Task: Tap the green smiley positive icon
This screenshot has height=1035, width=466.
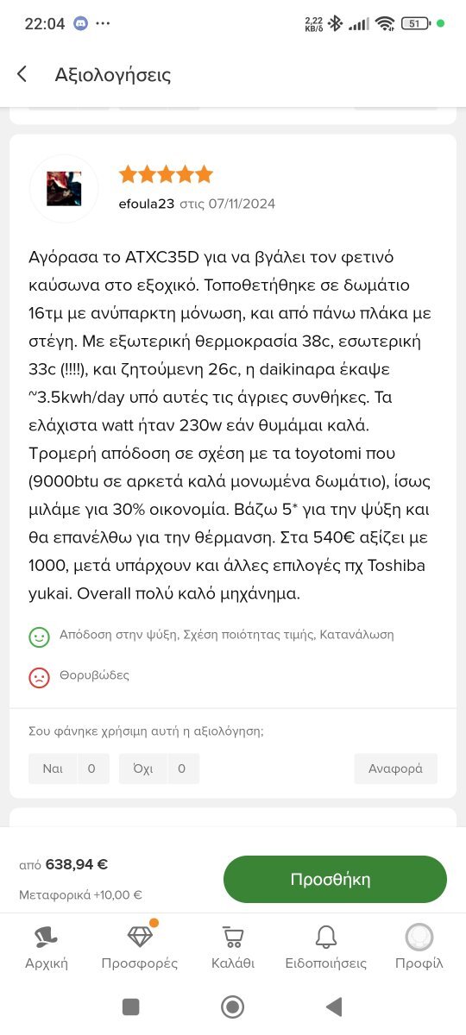Action: pyautogui.click(x=39, y=637)
